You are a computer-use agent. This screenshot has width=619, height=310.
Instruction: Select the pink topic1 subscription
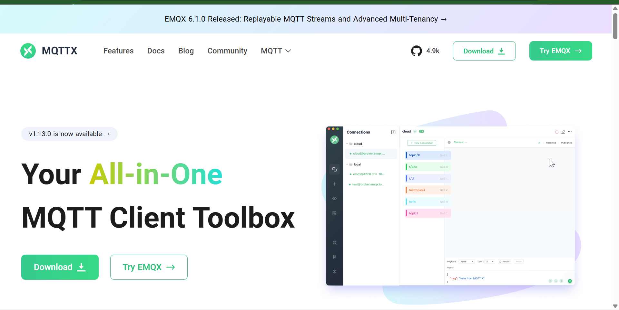coord(427,213)
